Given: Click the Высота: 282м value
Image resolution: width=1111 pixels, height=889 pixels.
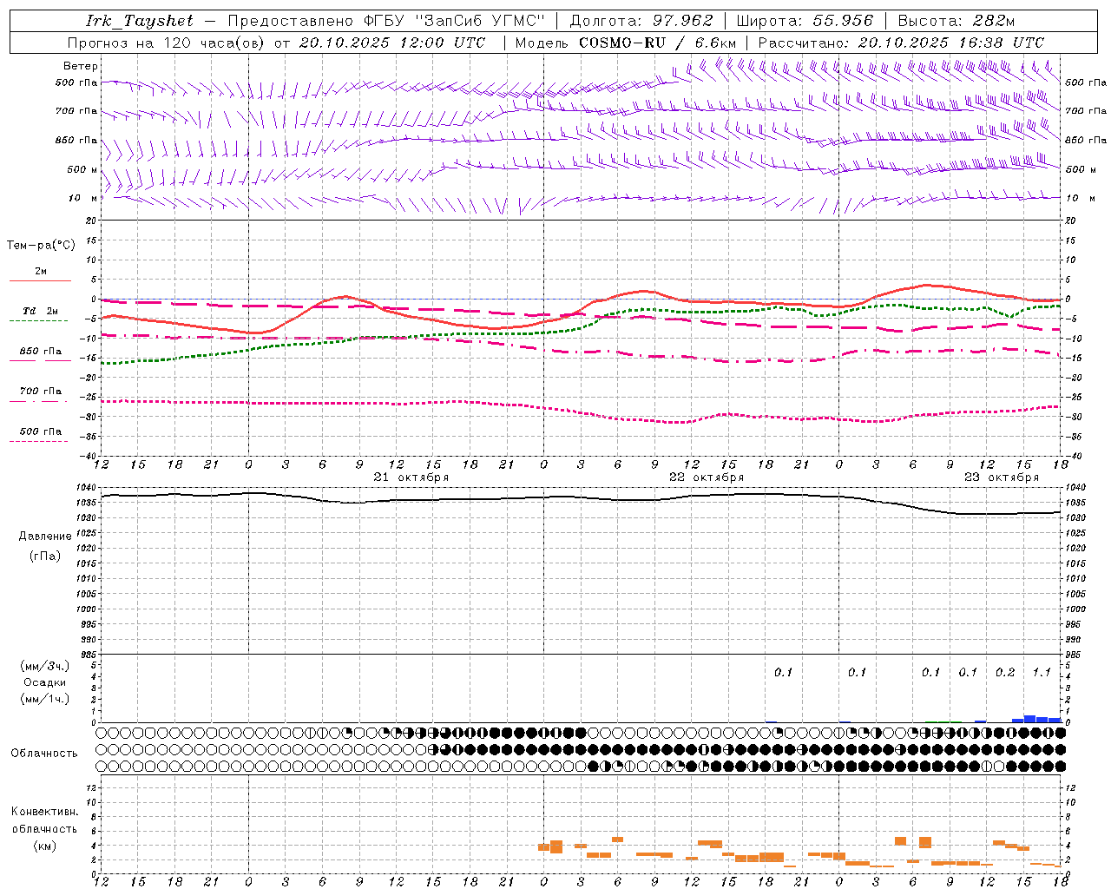Looking at the screenshot, I should point(956,21).
